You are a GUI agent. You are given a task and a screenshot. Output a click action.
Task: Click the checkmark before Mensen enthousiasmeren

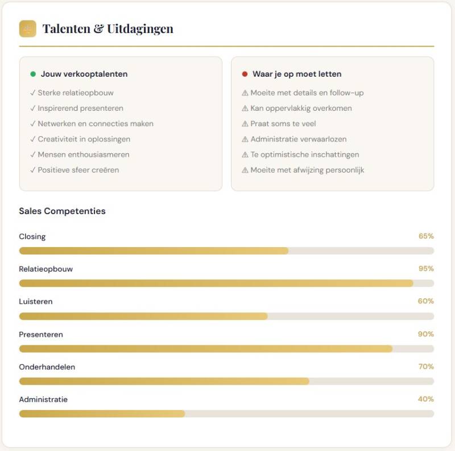click(x=33, y=154)
